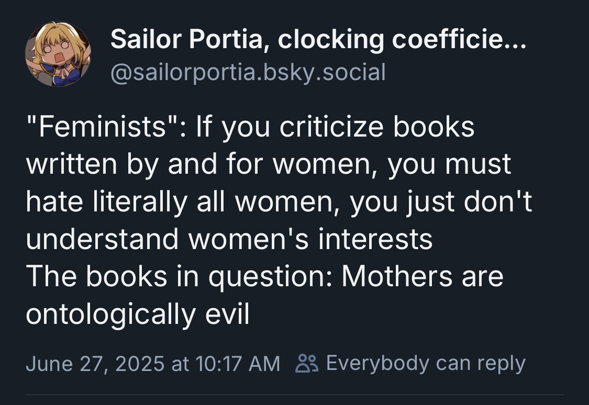
Task: Click the display name Sailor Portia
Action: click(187, 39)
